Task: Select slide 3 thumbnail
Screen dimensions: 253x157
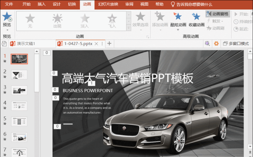Action: [x=19, y=90]
